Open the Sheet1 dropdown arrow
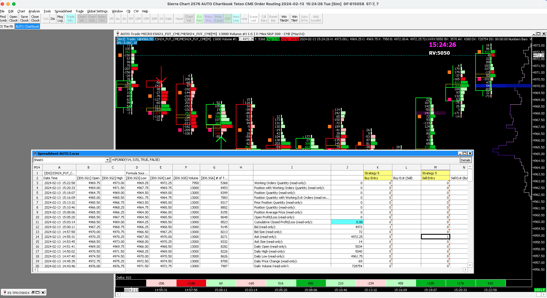Image resolution: width=547 pixels, height=298 pixels. pyautogui.click(x=107, y=160)
